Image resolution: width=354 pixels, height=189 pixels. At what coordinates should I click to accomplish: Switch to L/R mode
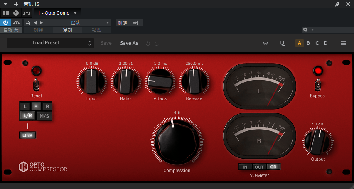tap(27, 116)
